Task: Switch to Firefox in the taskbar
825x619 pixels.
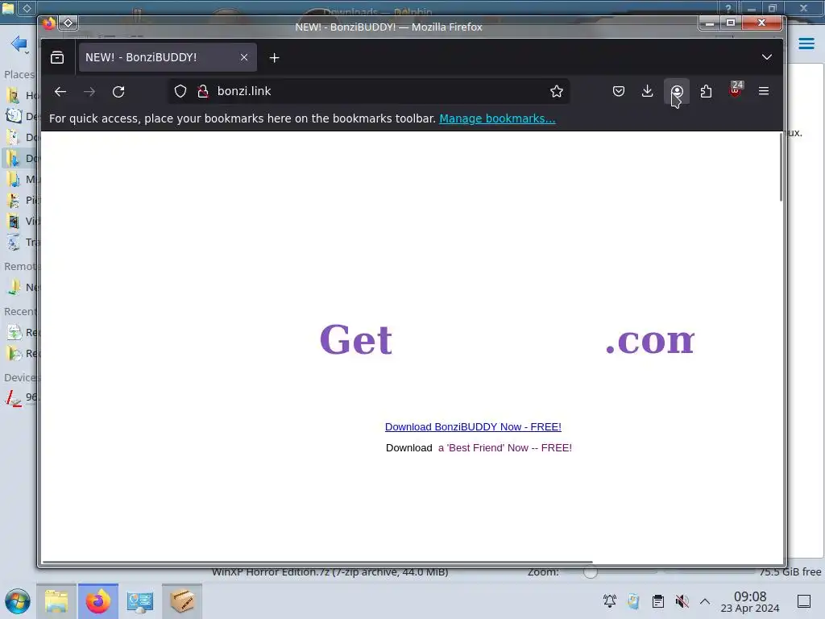Action: click(x=98, y=601)
